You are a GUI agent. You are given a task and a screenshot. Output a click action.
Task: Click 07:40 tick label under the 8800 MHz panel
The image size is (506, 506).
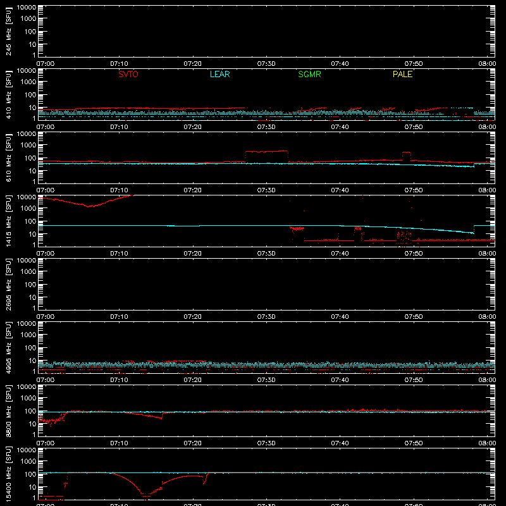click(x=340, y=443)
